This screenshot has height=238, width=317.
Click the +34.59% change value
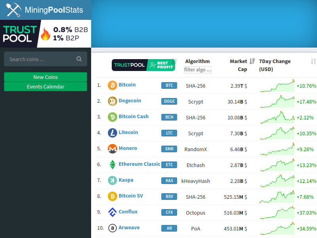pos(306,229)
